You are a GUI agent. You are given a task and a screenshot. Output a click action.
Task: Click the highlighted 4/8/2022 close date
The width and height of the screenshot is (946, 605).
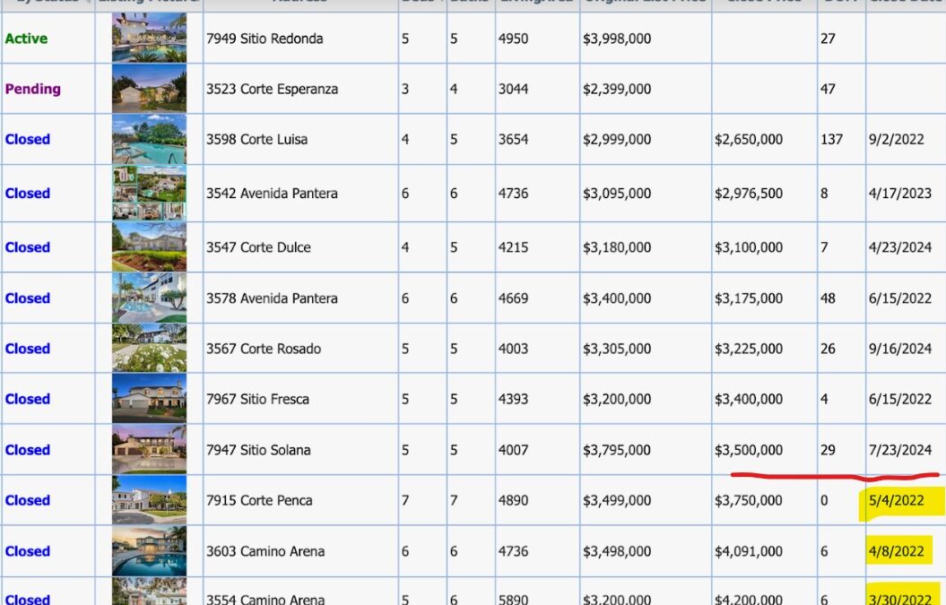pos(896,551)
